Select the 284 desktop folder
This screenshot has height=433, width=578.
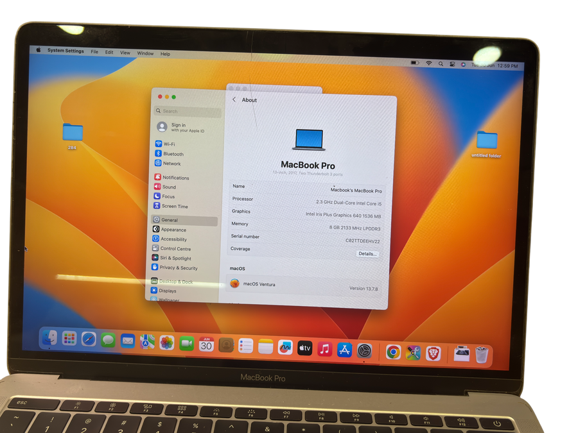[x=72, y=136]
